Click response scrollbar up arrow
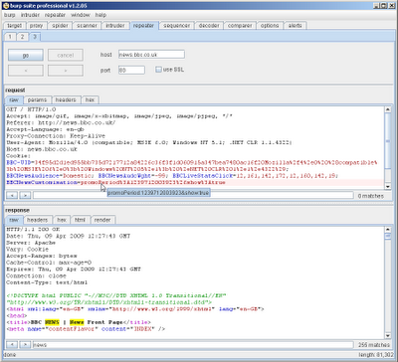 pos(388,230)
